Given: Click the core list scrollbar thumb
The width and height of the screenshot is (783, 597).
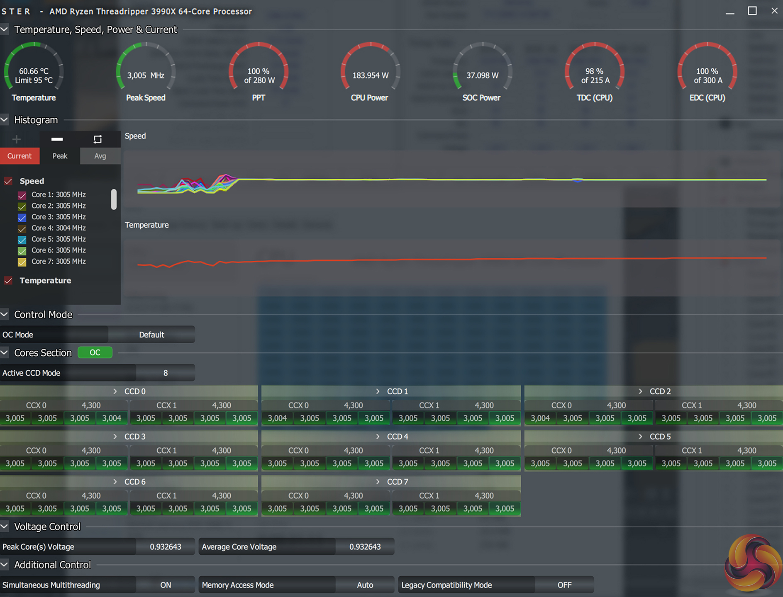Looking at the screenshot, I should coord(114,199).
